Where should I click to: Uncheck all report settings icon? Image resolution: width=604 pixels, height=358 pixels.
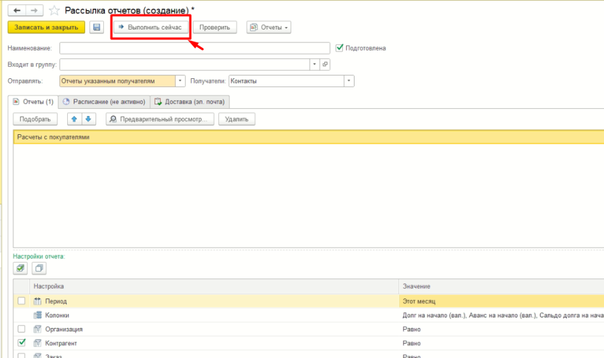pyautogui.click(x=39, y=268)
